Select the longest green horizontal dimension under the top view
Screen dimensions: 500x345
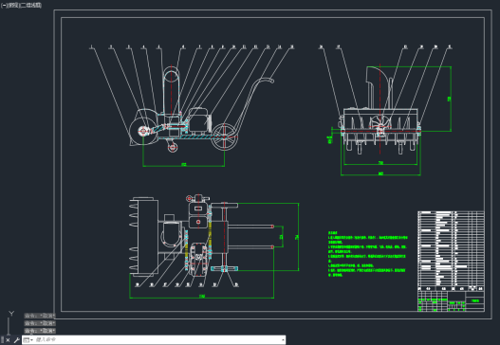[x=201, y=298]
